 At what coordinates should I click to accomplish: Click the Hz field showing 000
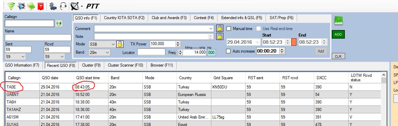[211, 53]
